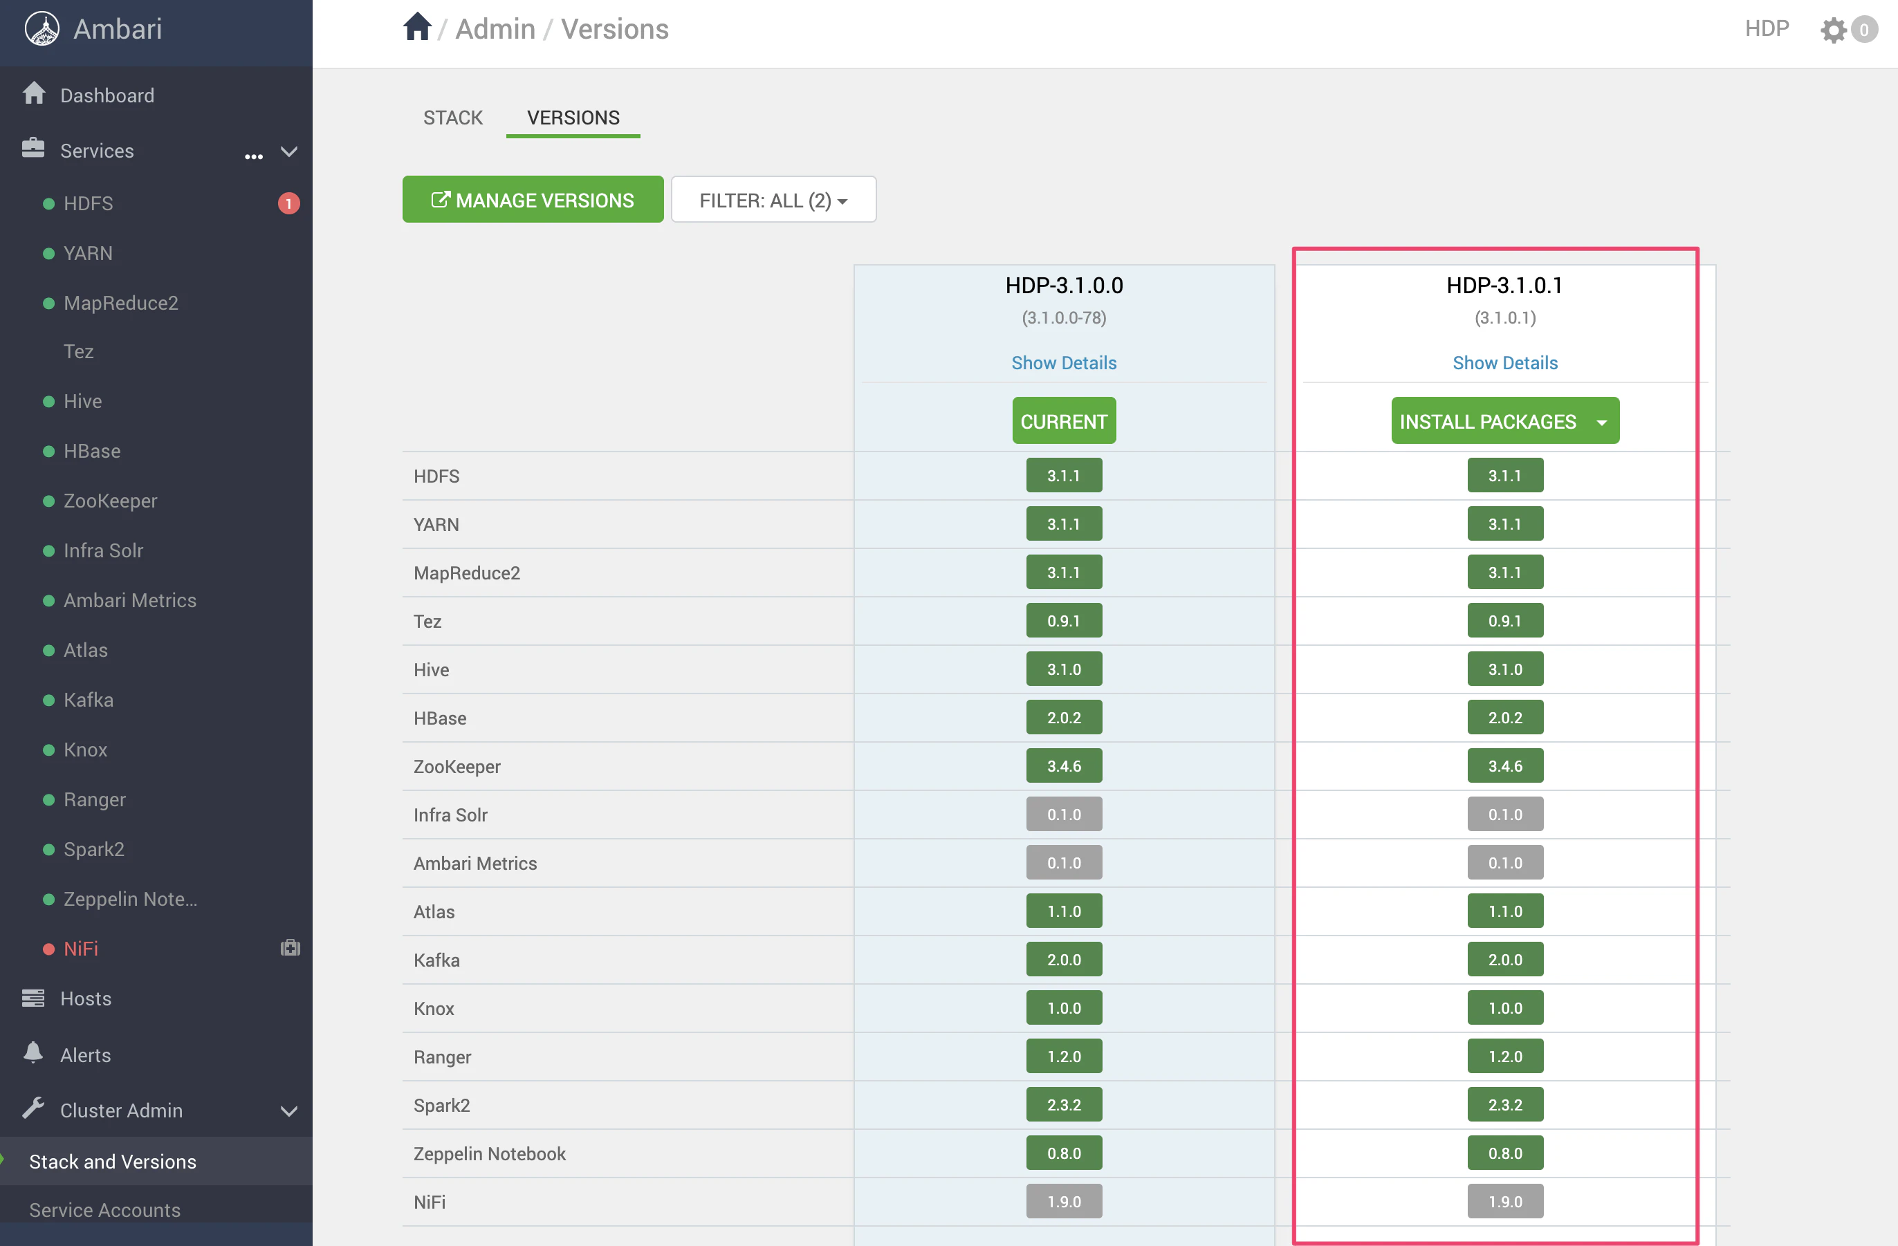Open Zeppelin Notebook service in sidebar
Screen dimensions: 1898x1246
pyautogui.click(x=131, y=899)
